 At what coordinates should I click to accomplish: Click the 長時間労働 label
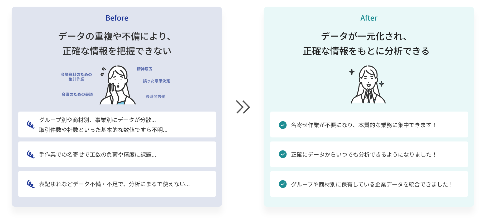pyautogui.click(x=155, y=97)
